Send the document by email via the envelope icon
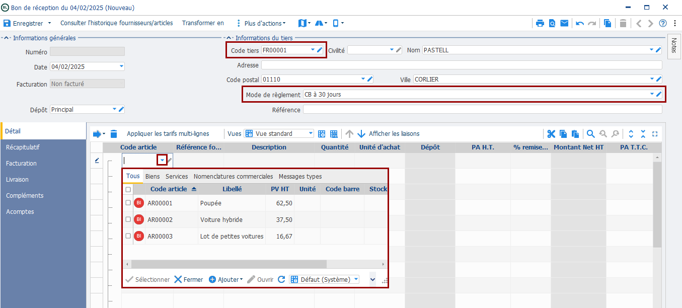This screenshot has width=682, height=308. coord(564,23)
